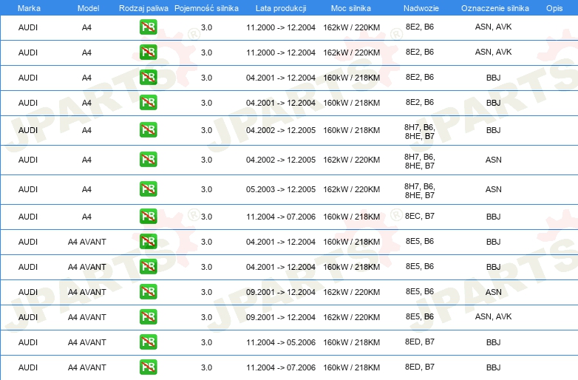Image resolution: width=578 pixels, height=380 pixels.
Task: Click fuel icon in A4 04.2002 BBJ row
Action: (x=148, y=130)
